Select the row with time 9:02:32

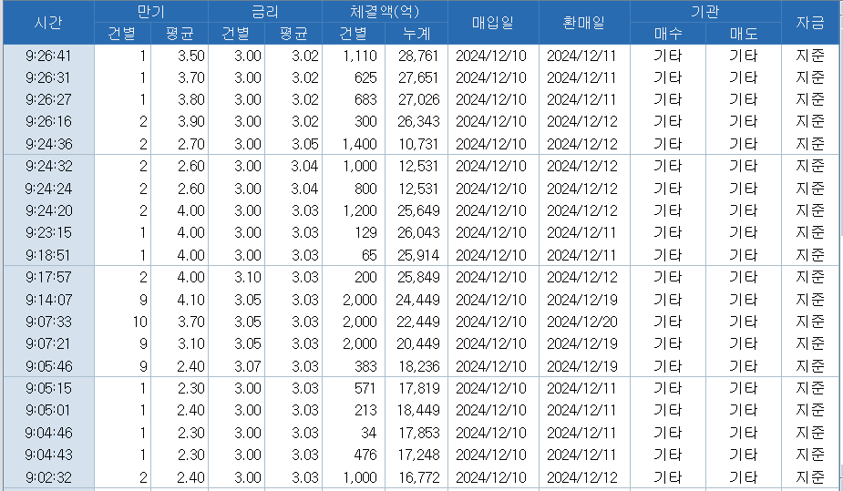tap(421, 477)
